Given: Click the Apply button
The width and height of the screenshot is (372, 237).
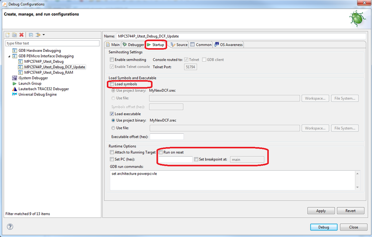Looking at the screenshot, I should (321, 211).
